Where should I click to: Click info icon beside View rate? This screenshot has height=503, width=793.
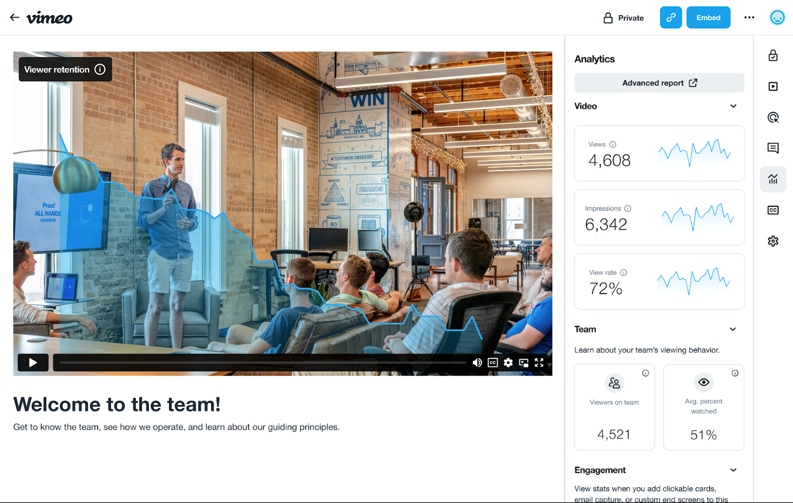(623, 272)
